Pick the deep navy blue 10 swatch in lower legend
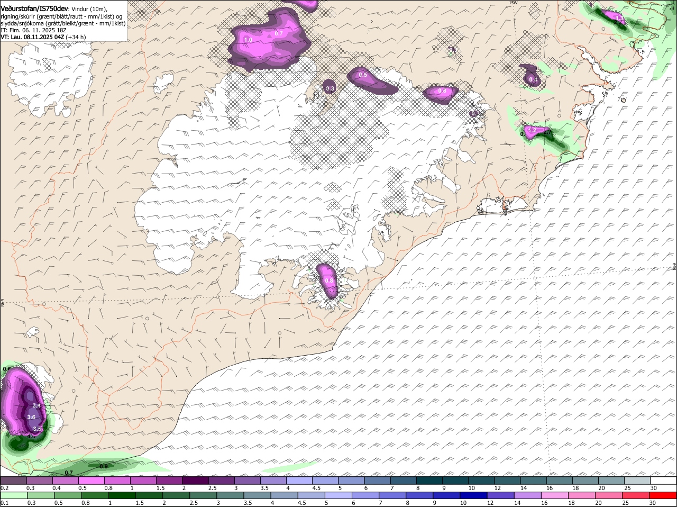 tap(474, 495)
